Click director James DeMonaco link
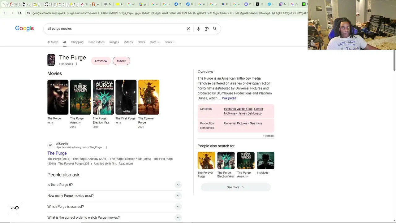This screenshot has height=223, width=396. tap(250, 113)
